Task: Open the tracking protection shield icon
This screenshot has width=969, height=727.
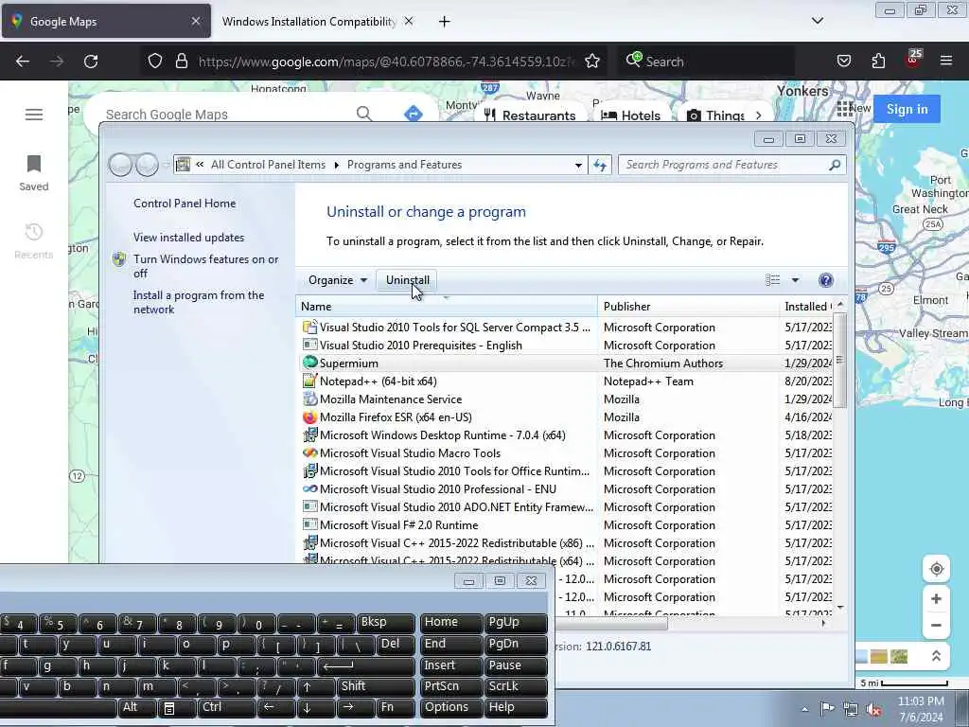Action: tap(155, 62)
